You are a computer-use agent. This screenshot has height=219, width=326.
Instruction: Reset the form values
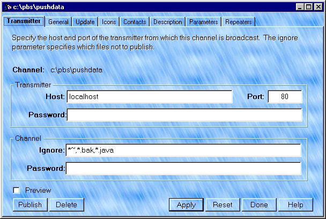223,205
